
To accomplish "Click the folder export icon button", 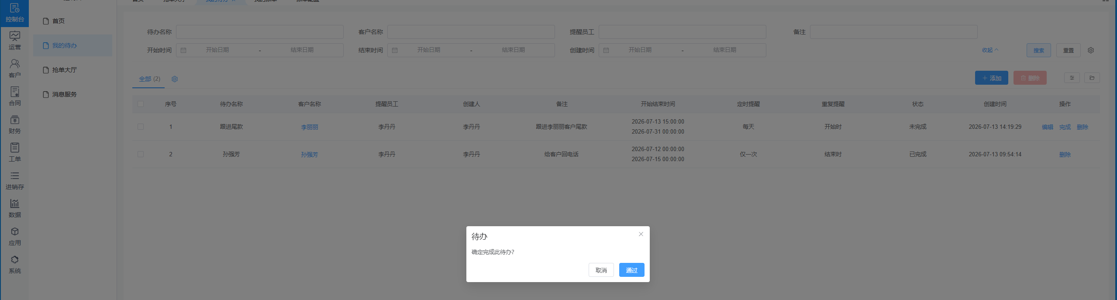I will click(1092, 78).
